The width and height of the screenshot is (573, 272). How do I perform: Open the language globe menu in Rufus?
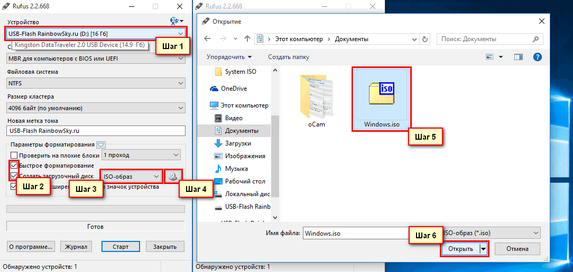pos(177,21)
